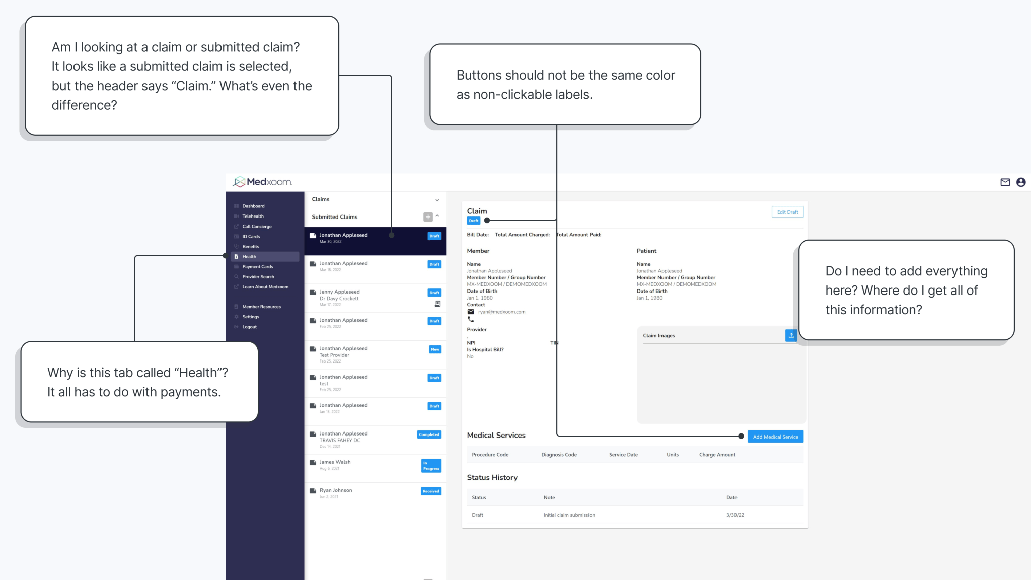Click the 3/30/22 status date cell

pyautogui.click(x=735, y=515)
